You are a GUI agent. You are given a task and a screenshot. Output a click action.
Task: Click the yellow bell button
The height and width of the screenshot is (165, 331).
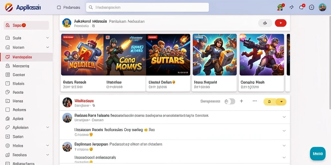pyautogui.click(x=270, y=102)
